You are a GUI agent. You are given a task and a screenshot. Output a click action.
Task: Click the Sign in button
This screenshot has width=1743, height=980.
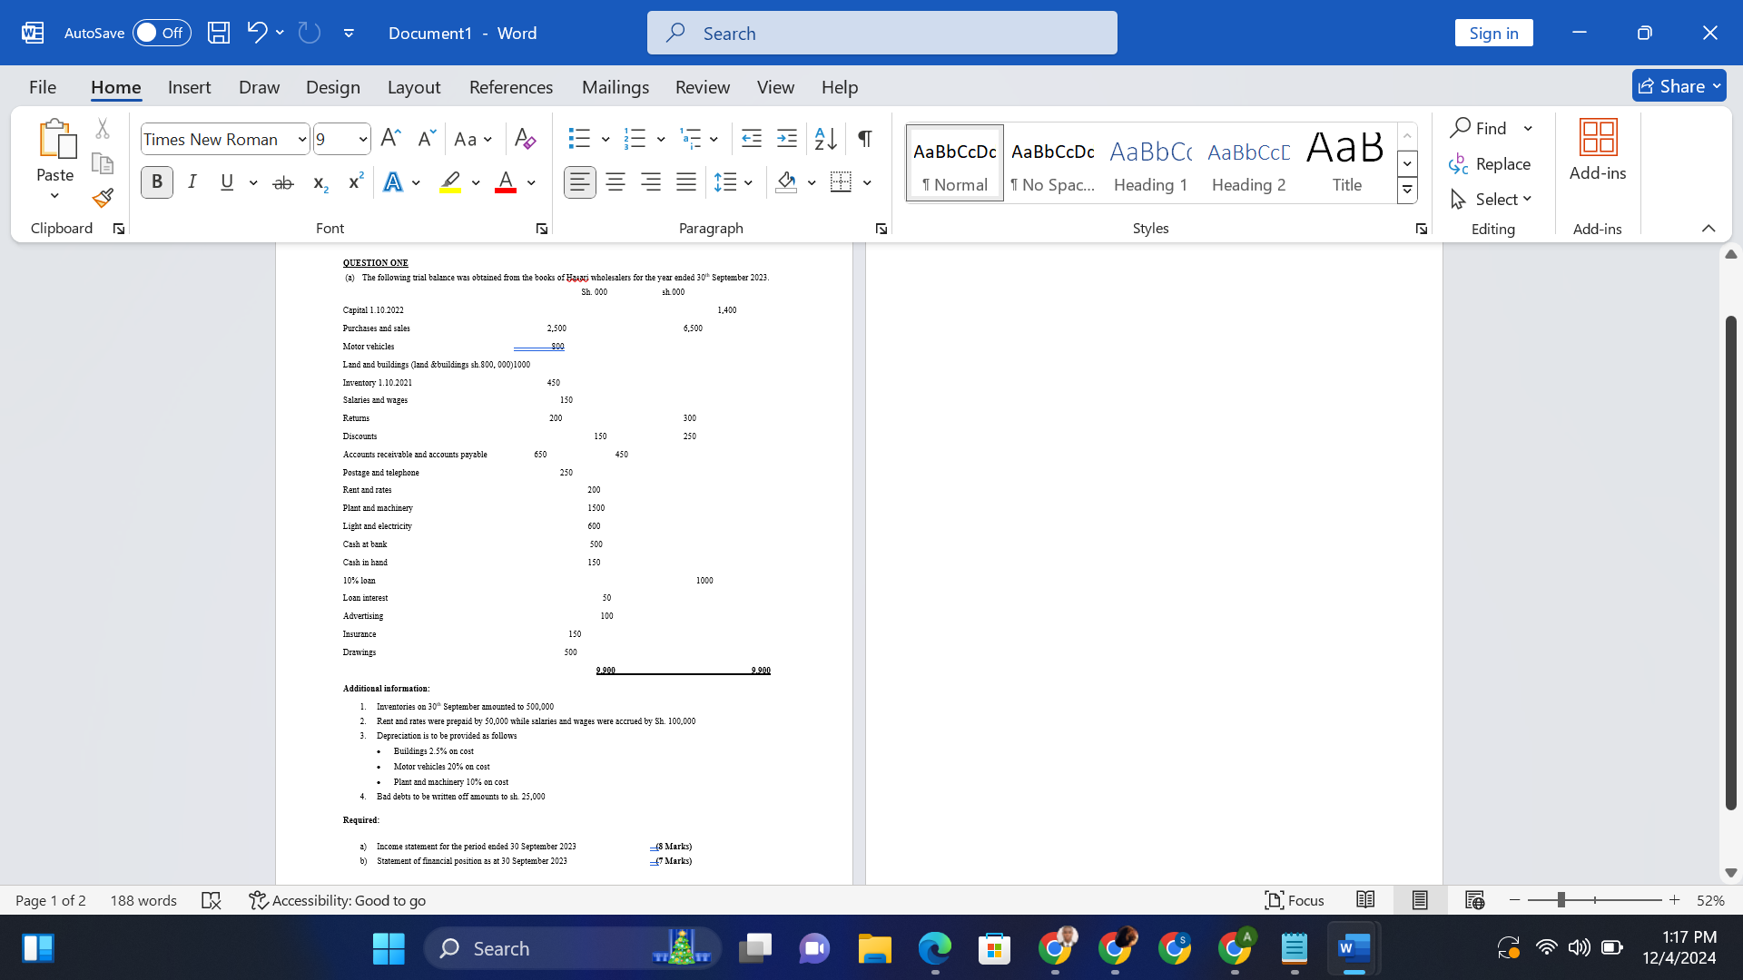1493,33
